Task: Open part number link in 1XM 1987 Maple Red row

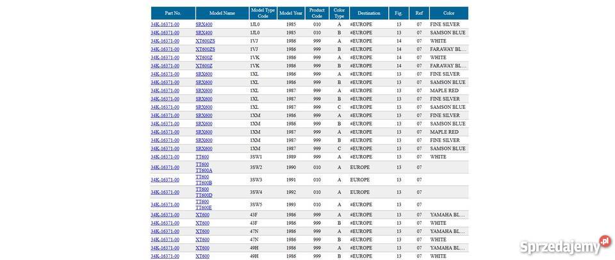Action: pyautogui.click(x=165, y=132)
